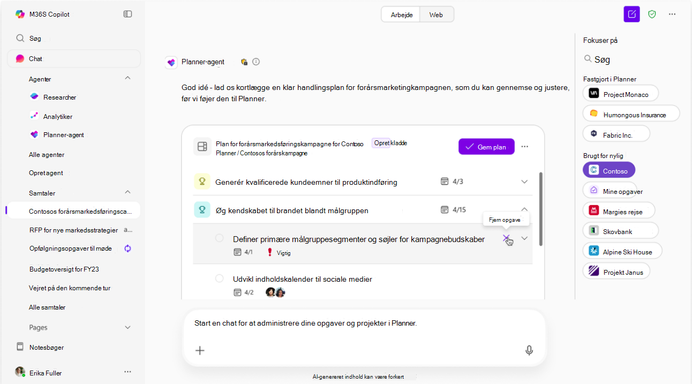Select the Skovbank chip
Viewport: 692px width, 384px height.
(x=620, y=231)
